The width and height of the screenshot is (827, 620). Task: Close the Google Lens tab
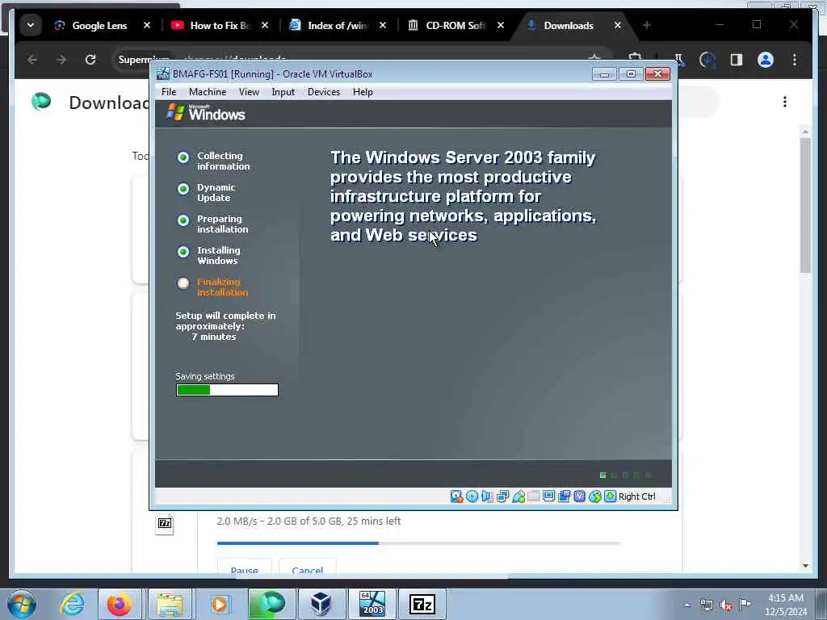click(x=147, y=25)
